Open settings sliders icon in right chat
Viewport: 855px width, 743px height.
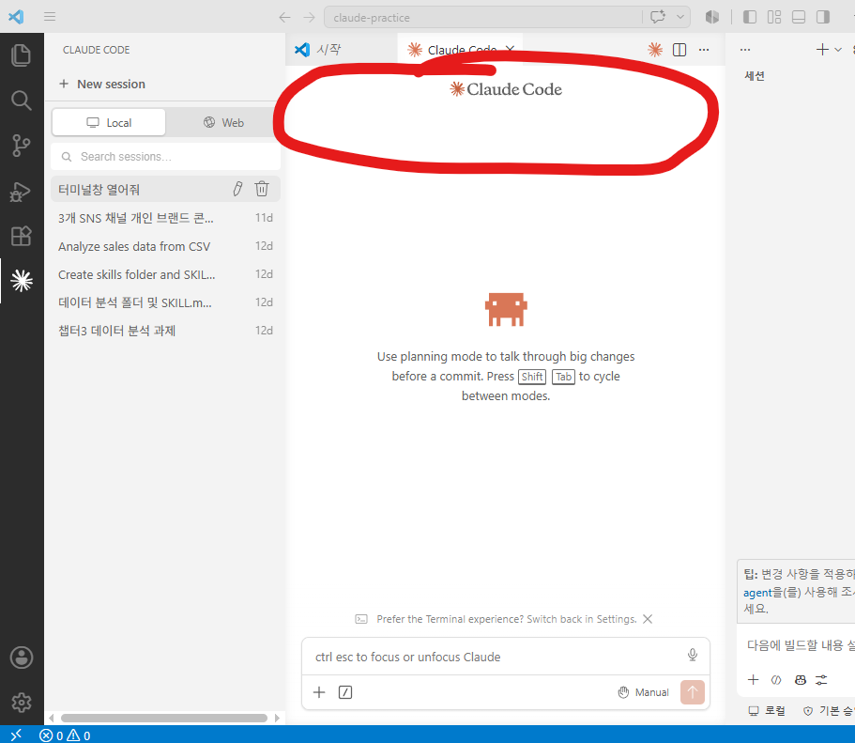click(x=821, y=680)
